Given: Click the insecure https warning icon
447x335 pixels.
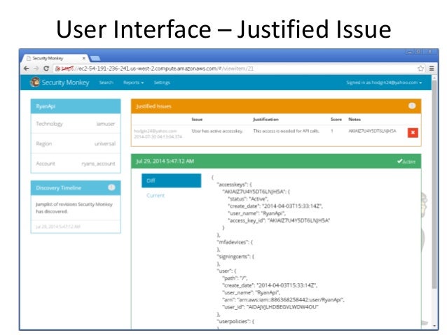Looking at the screenshot, I should tap(57, 69).
